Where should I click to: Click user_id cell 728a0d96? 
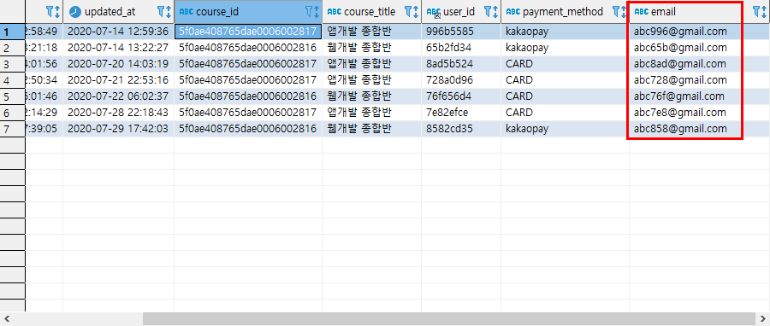coord(461,80)
